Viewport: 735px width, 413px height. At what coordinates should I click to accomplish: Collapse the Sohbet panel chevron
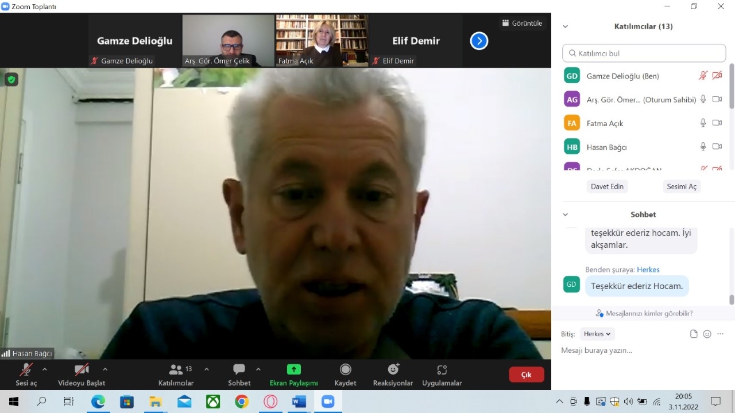tap(565, 215)
